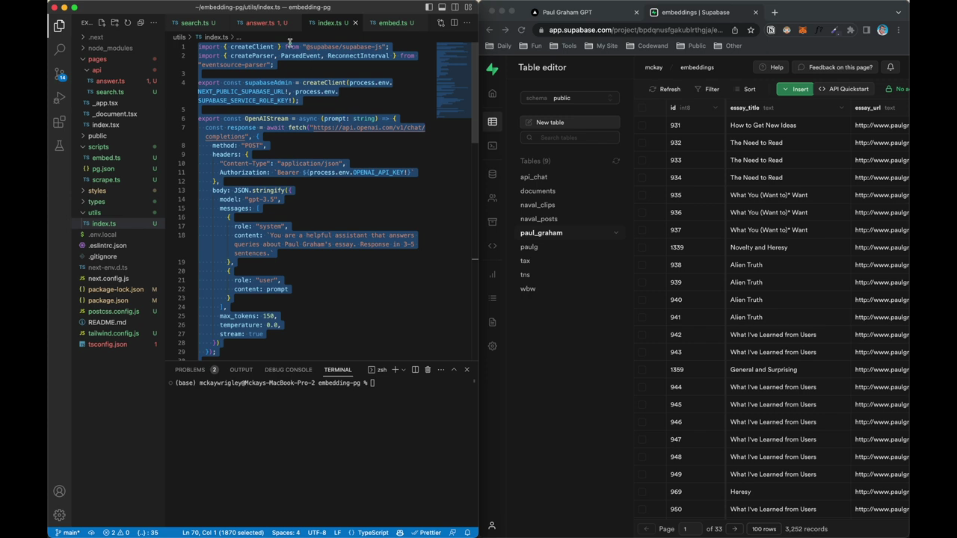Viewport: 957px width, 538px height.
Task: Open the Run and Debug view
Action: 59,98
